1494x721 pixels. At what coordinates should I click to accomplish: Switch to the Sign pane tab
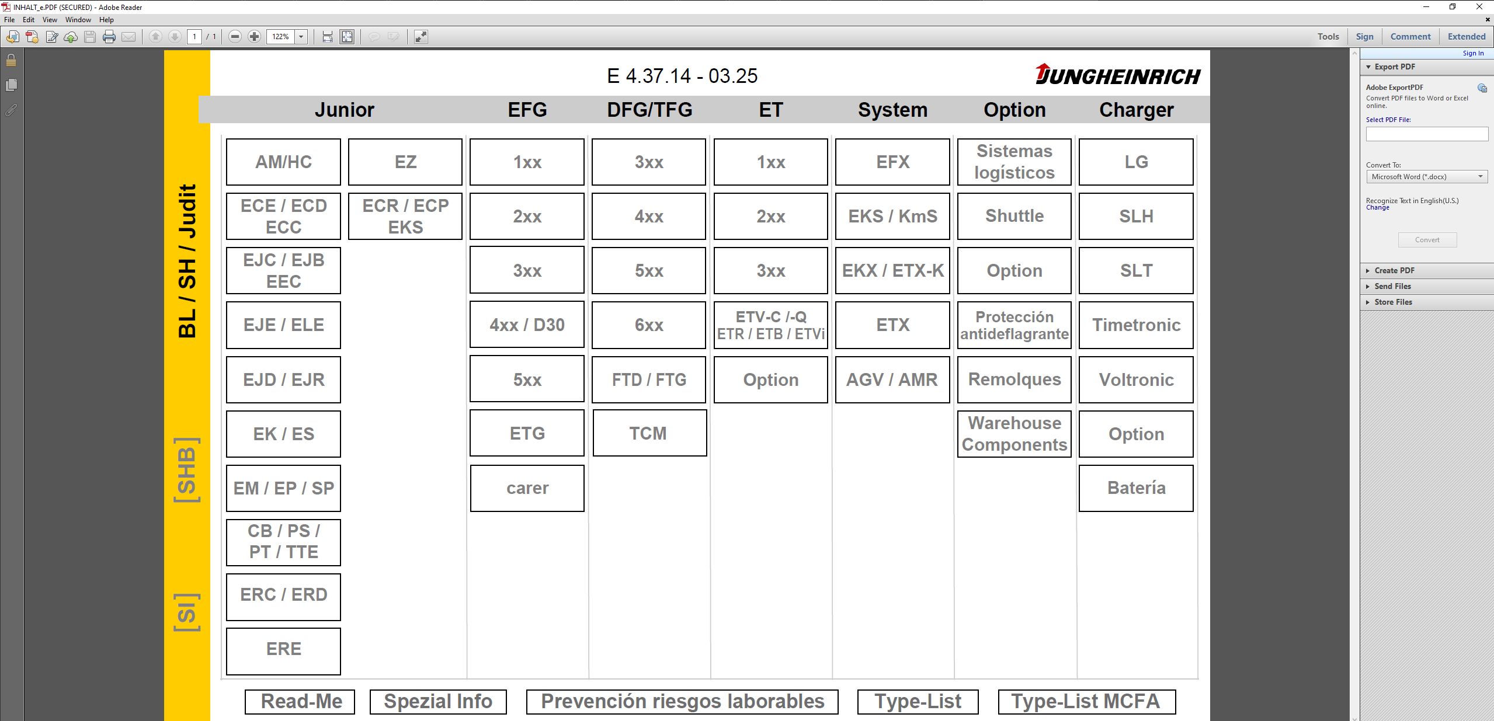pyautogui.click(x=1364, y=37)
